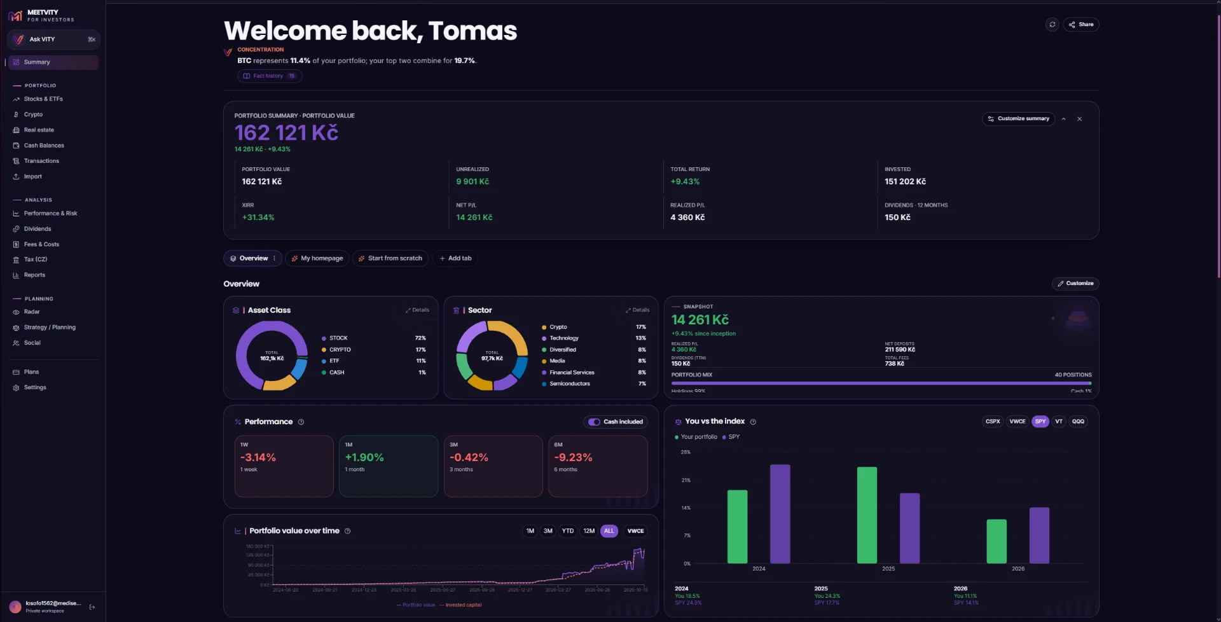
Task: Open Asset Class details
Action: coord(417,310)
